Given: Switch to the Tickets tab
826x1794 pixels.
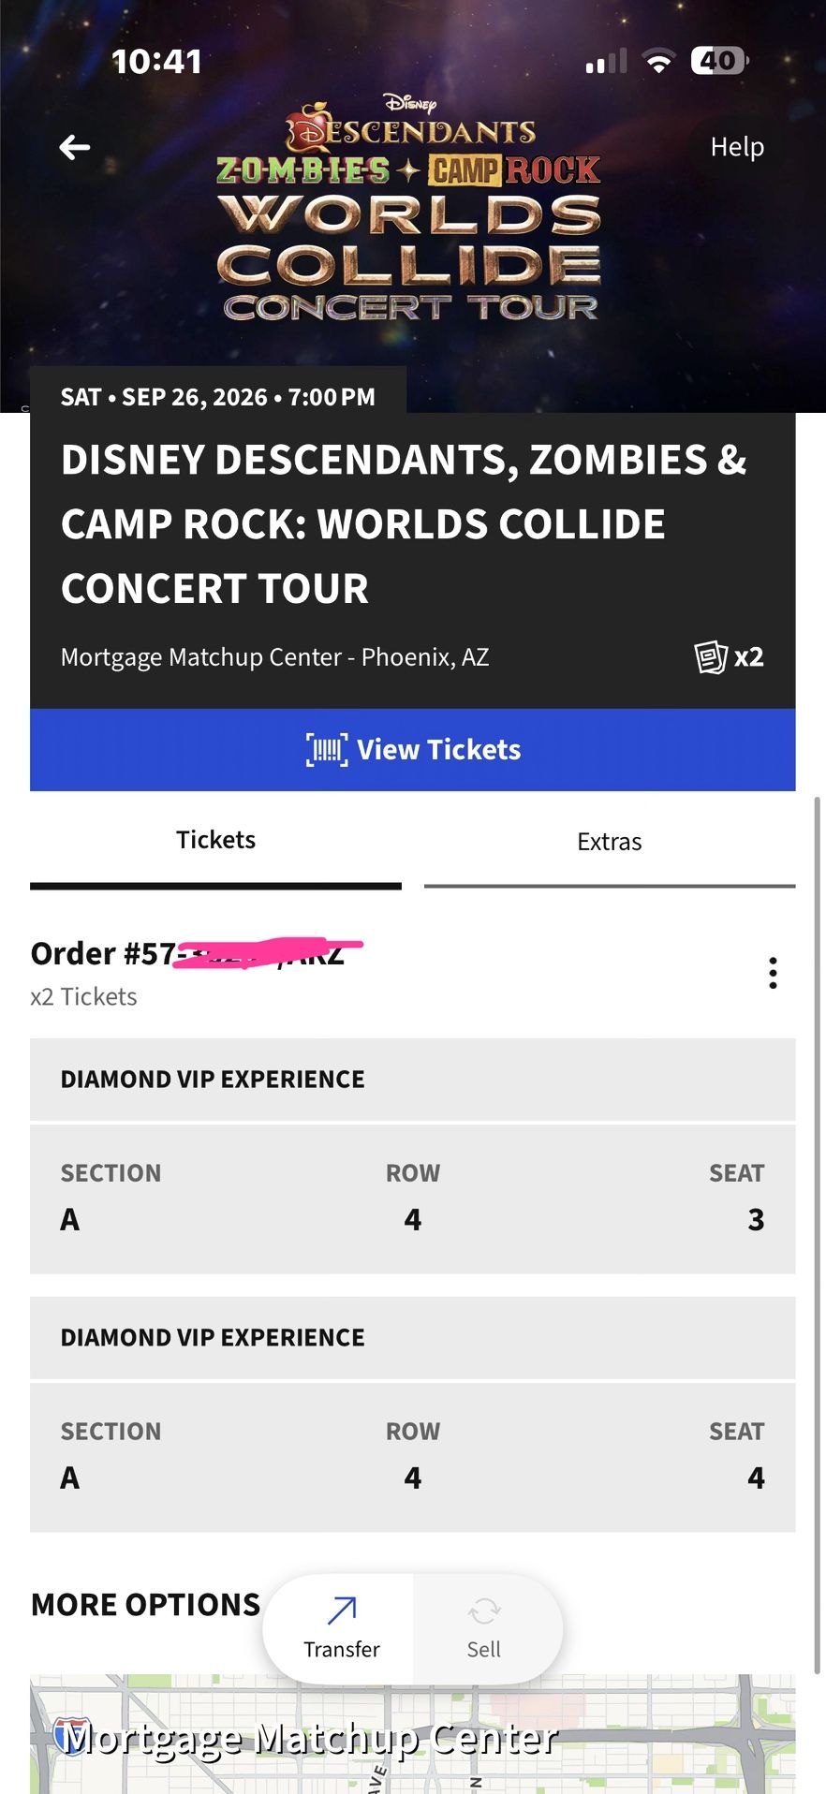Looking at the screenshot, I should [x=215, y=839].
